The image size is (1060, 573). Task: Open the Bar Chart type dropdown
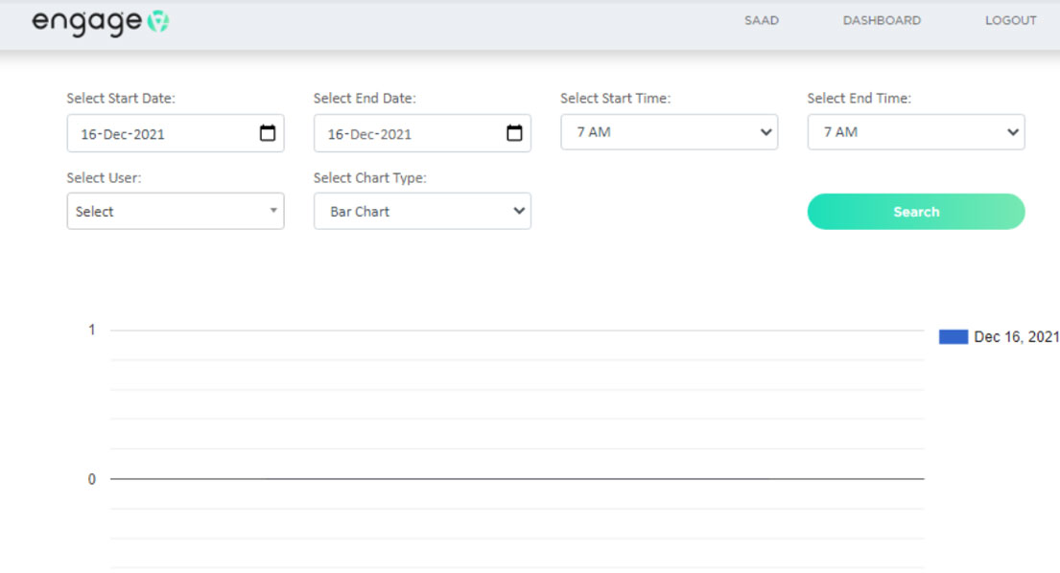(422, 211)
